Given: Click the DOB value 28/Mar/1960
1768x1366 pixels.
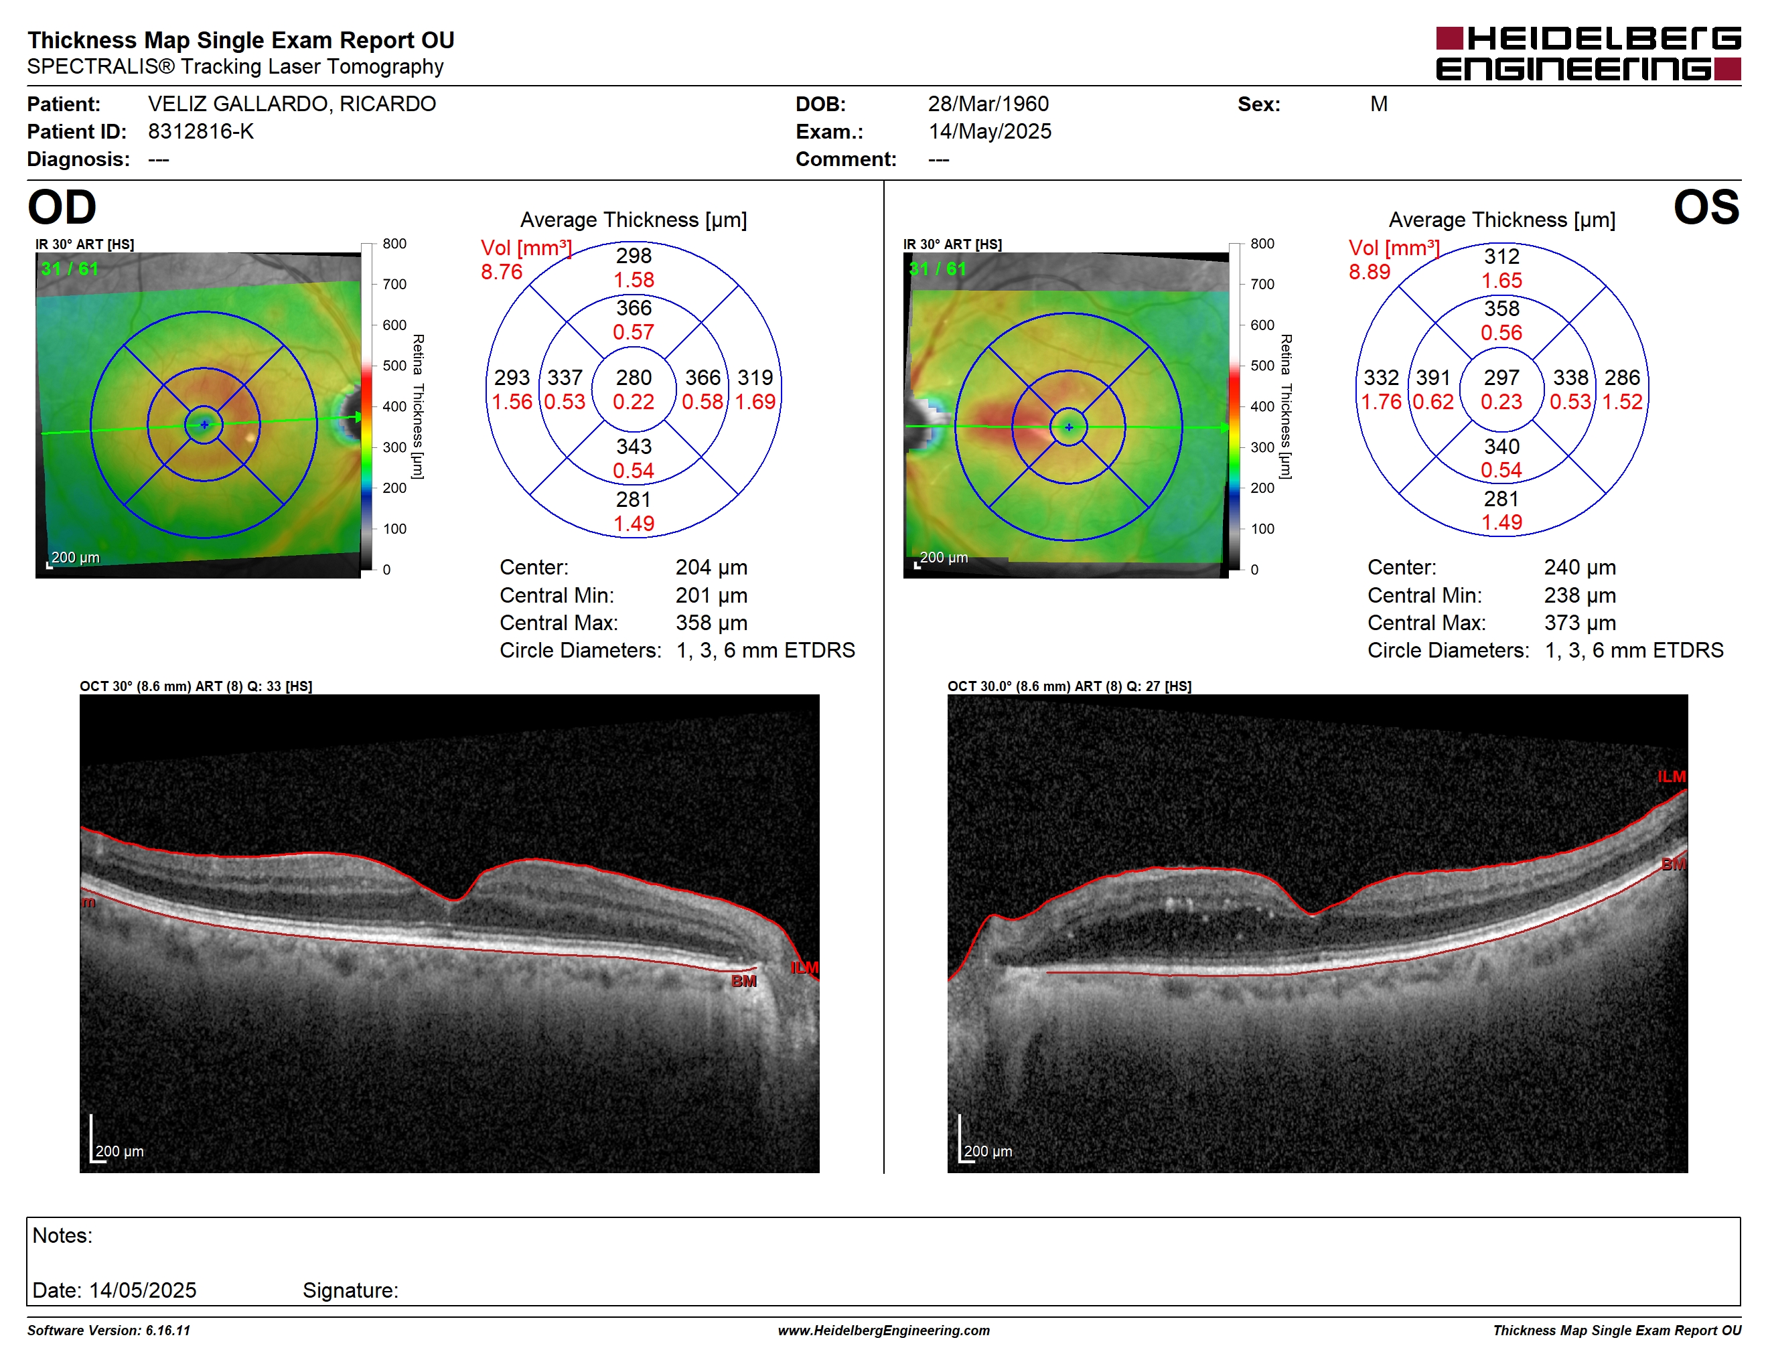Looking at the screenshot, I should coord(988,104).
